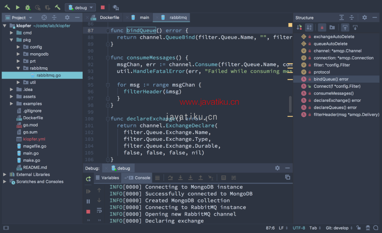Toggle alphabetical sort in Structure
Viewport: 382px width, 233px height.
309,27
